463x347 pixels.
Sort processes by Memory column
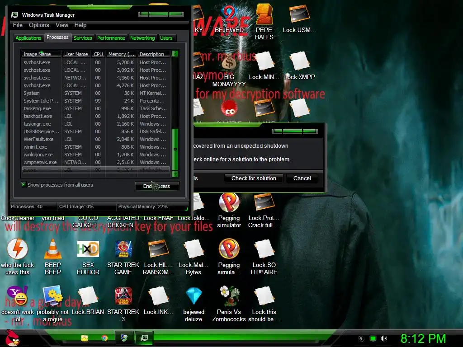click(x=121, y=54)
